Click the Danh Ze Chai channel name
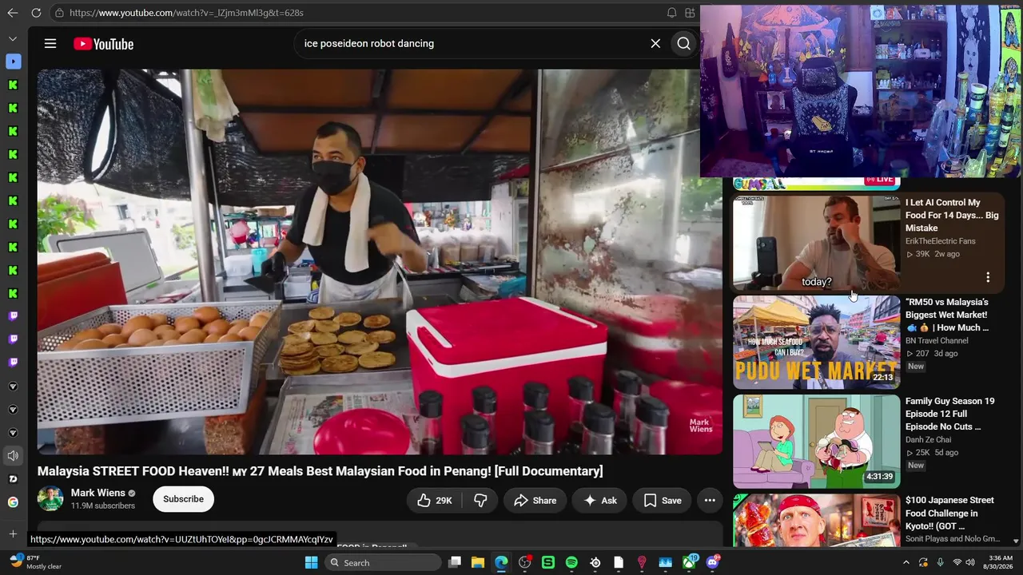Screen dimensions: 1023x575 pyautogui.click(x=929, y=440)
